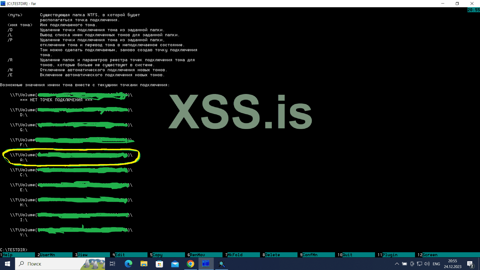Launch Microsoft Store from the taskbar
Viewport: 480px width, 270px height.
[x=159, y=264]
